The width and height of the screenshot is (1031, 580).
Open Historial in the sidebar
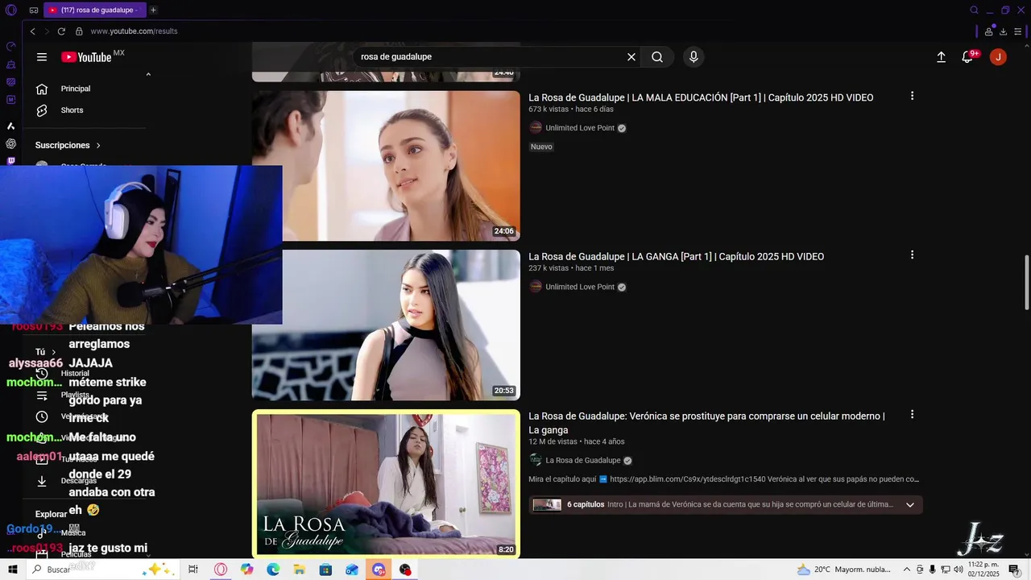[x=64, y=374]
